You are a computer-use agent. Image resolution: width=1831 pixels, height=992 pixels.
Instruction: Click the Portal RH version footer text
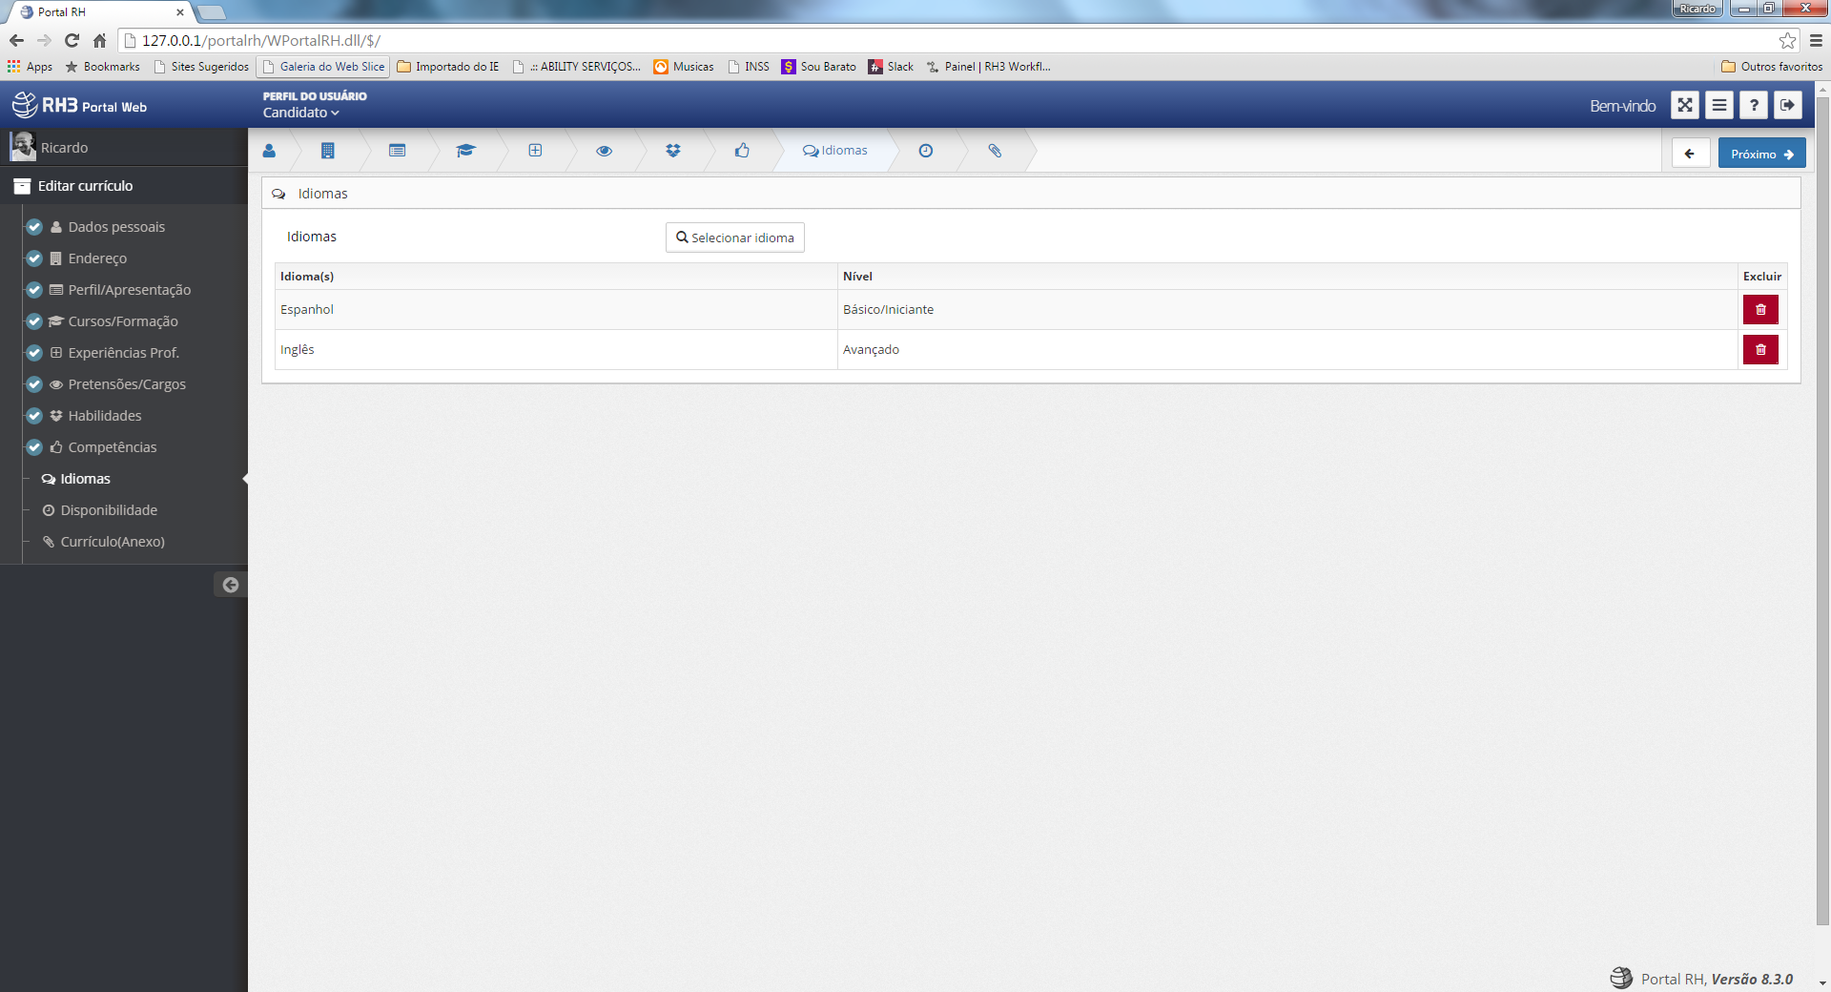click(x=1717, y=979)
